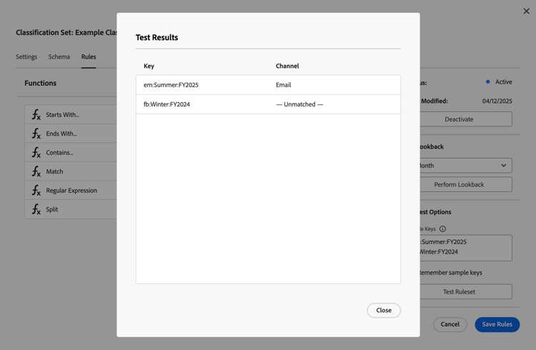The width and height of the screenshot is (536, 350).
Task: Select the em:Summer:FY2025 result row
Action: point(268,85)
